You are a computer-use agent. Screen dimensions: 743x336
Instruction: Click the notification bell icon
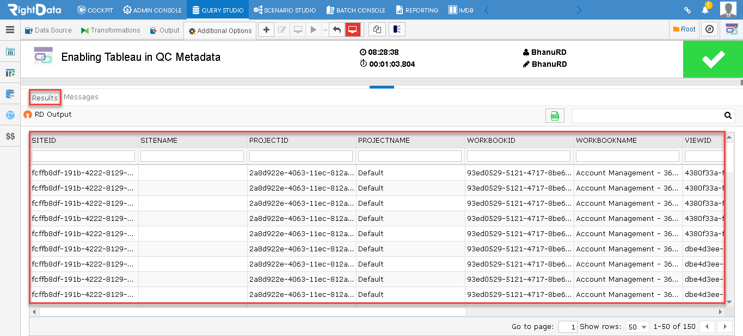click(x=705, y=10)
